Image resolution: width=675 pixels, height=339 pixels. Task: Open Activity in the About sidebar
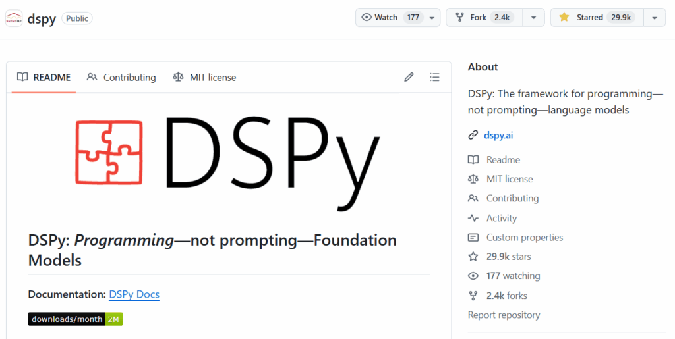(501, 218)
